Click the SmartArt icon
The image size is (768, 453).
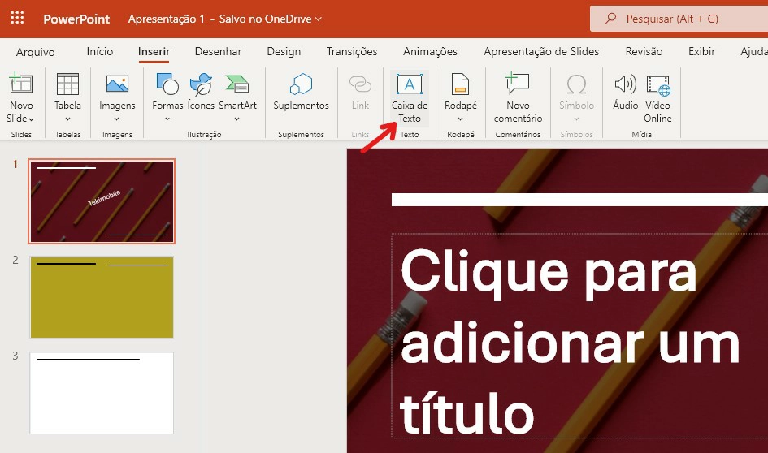237,84
